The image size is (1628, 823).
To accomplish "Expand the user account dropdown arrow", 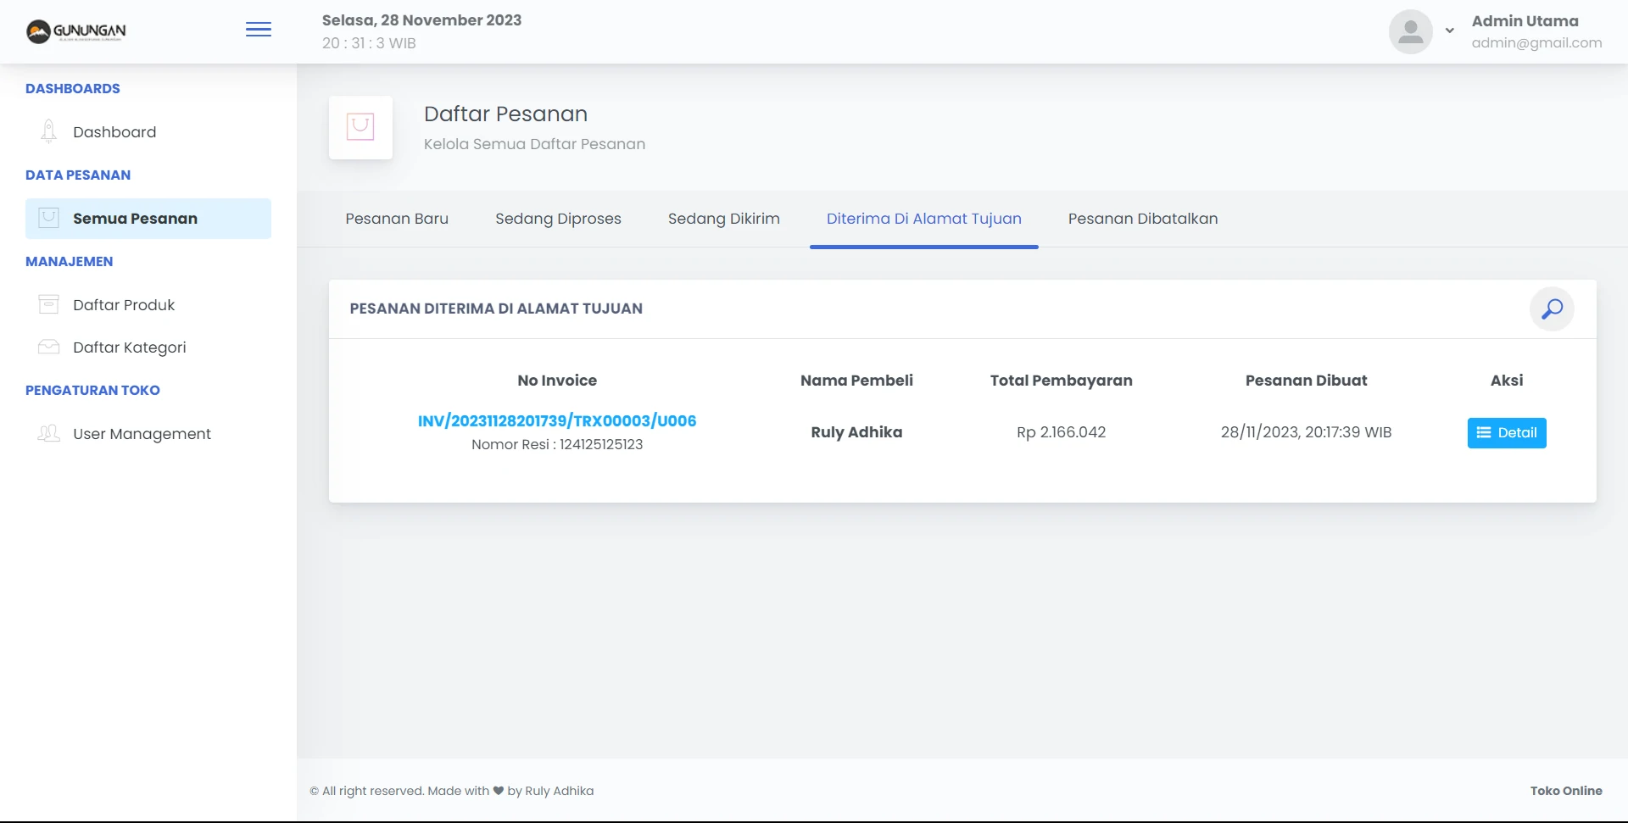I will click(1450, 31).
